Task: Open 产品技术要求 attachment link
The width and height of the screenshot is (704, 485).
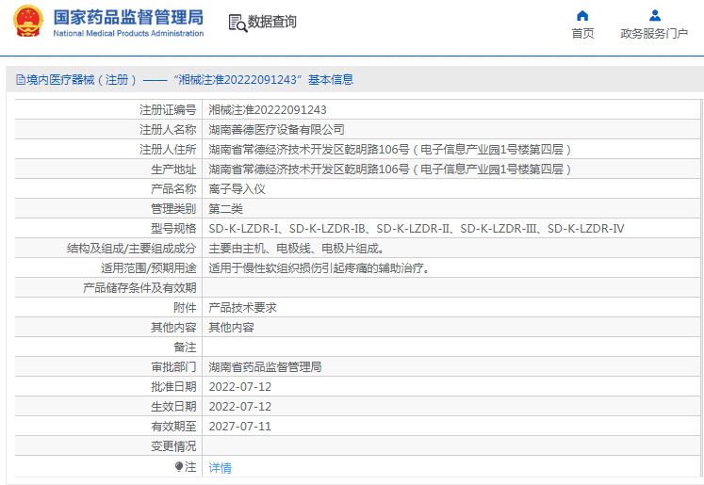Action: (242, 308)
